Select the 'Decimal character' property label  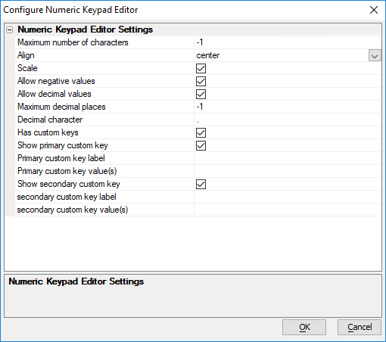[x=50, y=120]
